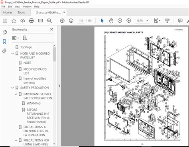The height and width of the screenshot is (147, 189).
Task: Collapse the SAFETY PRECAUTION bookmark
Action: click(x=13, y=88)
